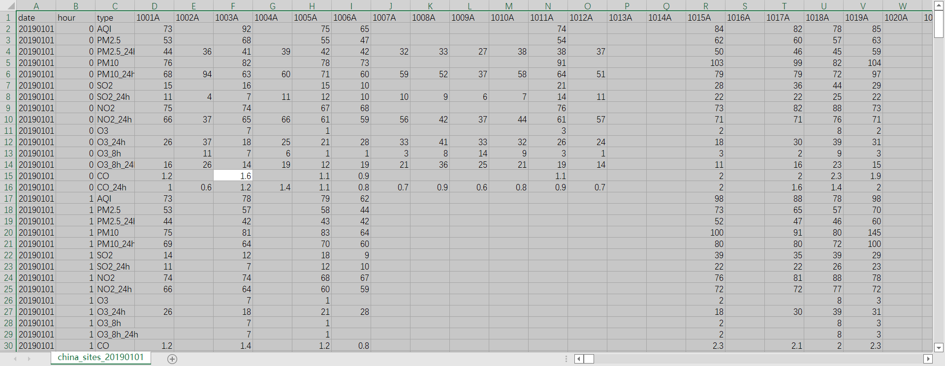Click the vertical scrollbar up arrow
The width and height of the screenshot is (945, 366).
939,6
